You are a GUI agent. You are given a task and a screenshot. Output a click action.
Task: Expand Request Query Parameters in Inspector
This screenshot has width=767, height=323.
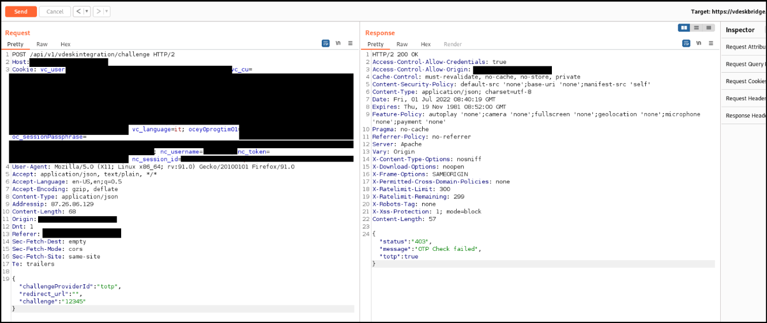tap(744, 65)
